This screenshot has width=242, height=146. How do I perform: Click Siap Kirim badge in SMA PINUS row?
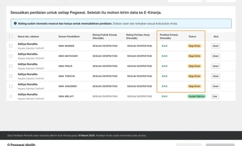(194, 66)
